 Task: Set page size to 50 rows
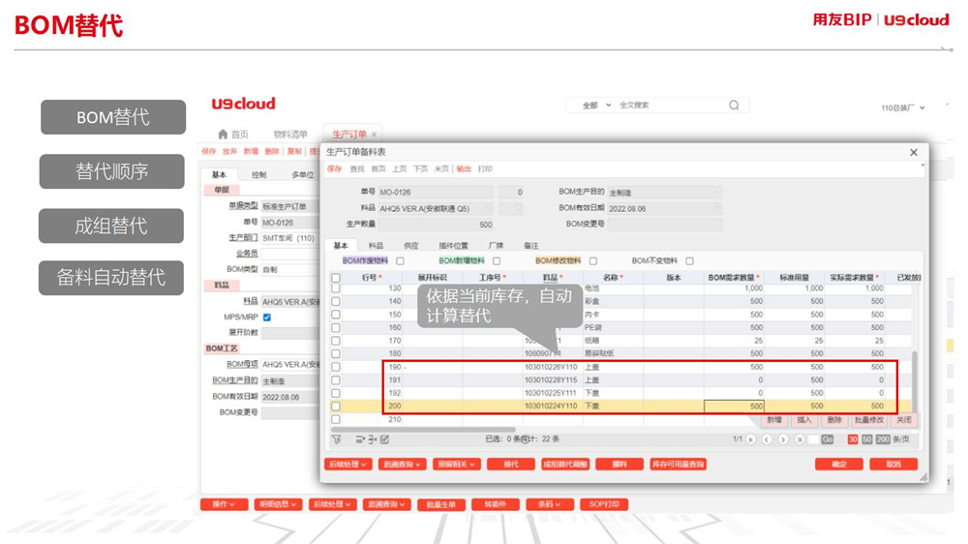pyautogui.click(x=866, y=439)
